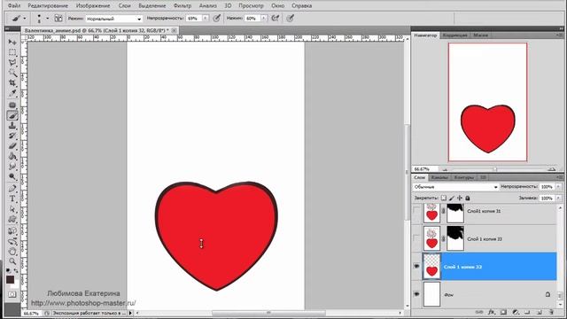Screen dimensions: 567x319
Task: Create a new layer icon
Action: tap(539, 312)
